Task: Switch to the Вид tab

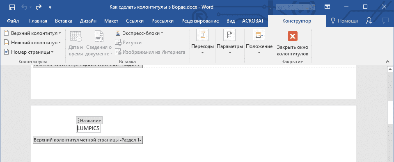Action: point(231,21)
